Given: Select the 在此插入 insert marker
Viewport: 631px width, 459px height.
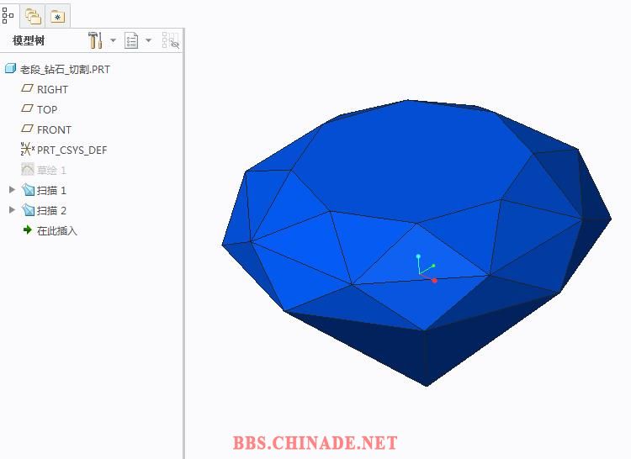Looking at the screenshot, I should click(56, 231).
